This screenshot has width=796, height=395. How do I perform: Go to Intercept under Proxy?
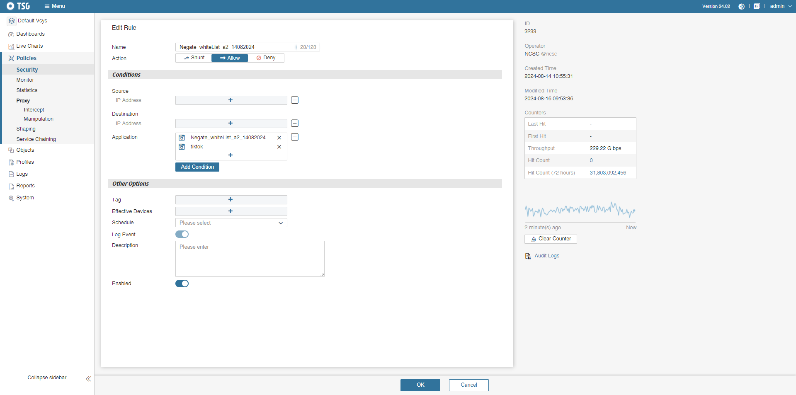pos(34,110)
